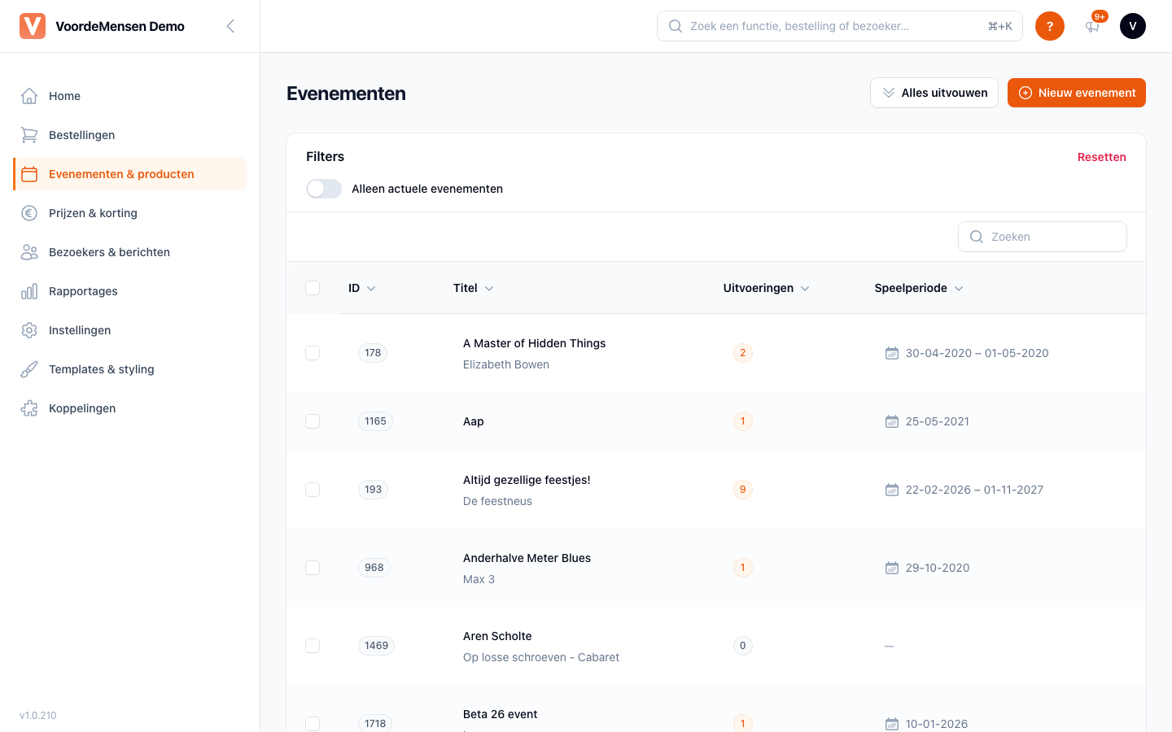The image size is (1172, 732).
Task: Expand all rows with Alles uitvouwen
Action: 934,93
